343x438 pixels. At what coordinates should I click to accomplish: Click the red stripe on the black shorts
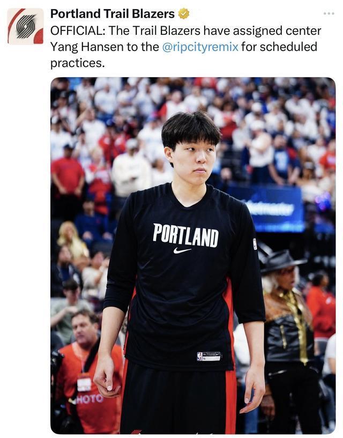click(230, 401)
